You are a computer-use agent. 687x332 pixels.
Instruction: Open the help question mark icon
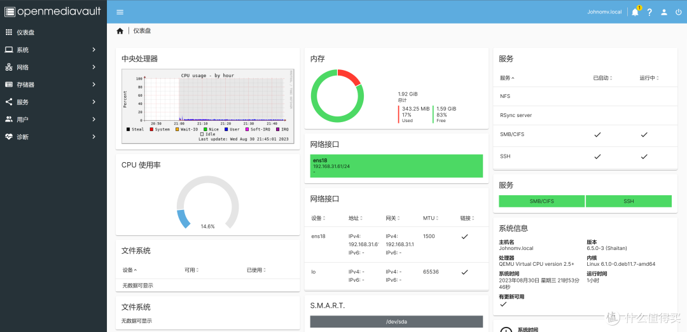(x=649, y=12)
